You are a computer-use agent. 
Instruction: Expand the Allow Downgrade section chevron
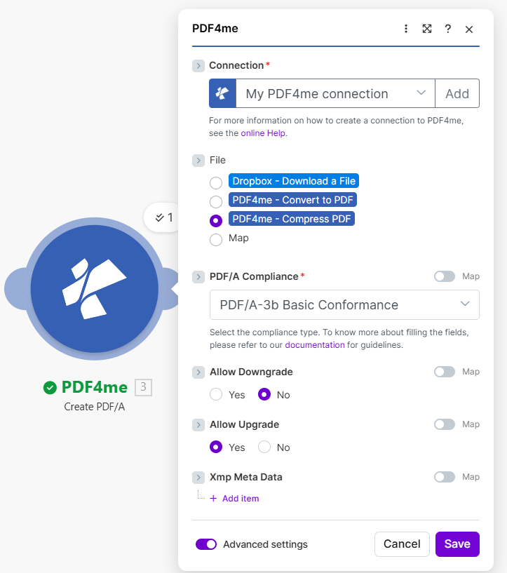click(x=198, y=372)
